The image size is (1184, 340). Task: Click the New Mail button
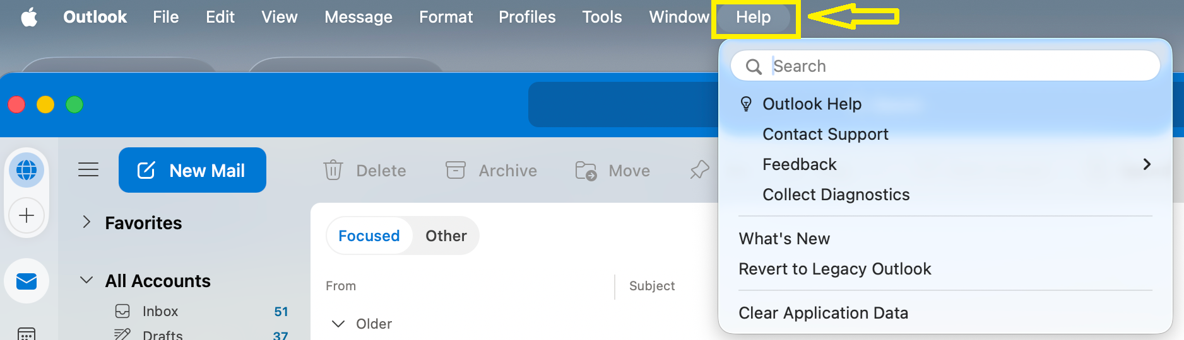[192, 170]
